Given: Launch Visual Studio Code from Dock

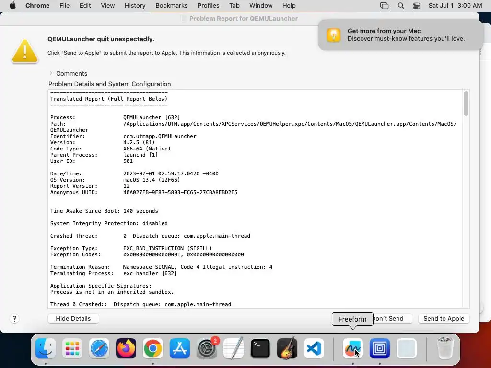Looking at the screenshot, I should click(x=314, y=348).
